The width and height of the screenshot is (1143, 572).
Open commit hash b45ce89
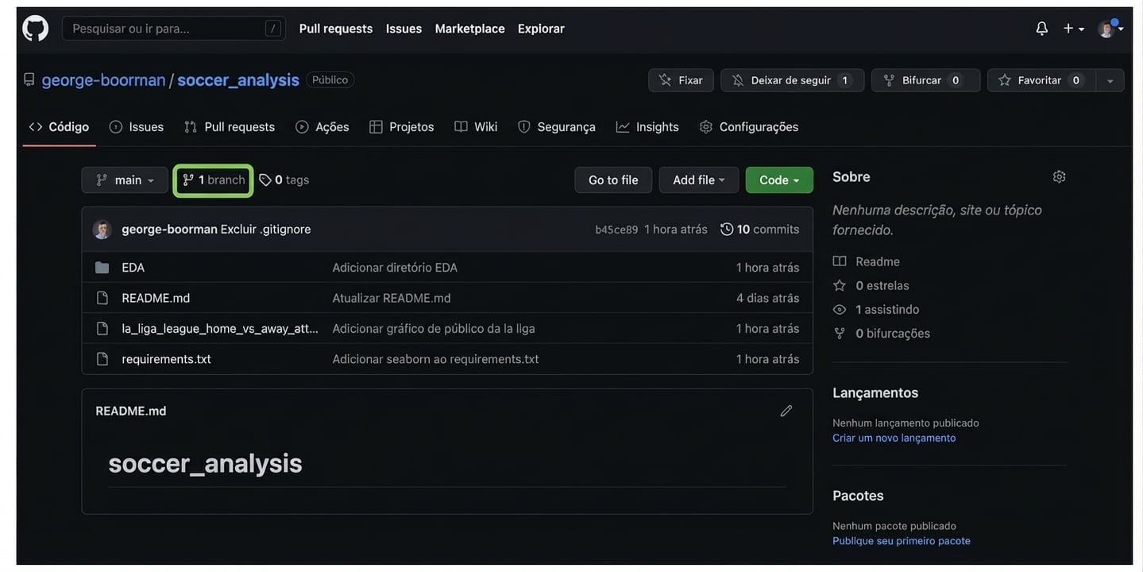pyautogui.click(x=616, y=230)
